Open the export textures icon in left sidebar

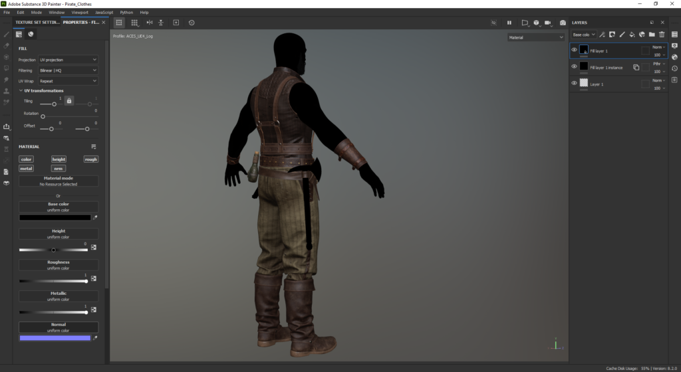click(x=6, y=127)
